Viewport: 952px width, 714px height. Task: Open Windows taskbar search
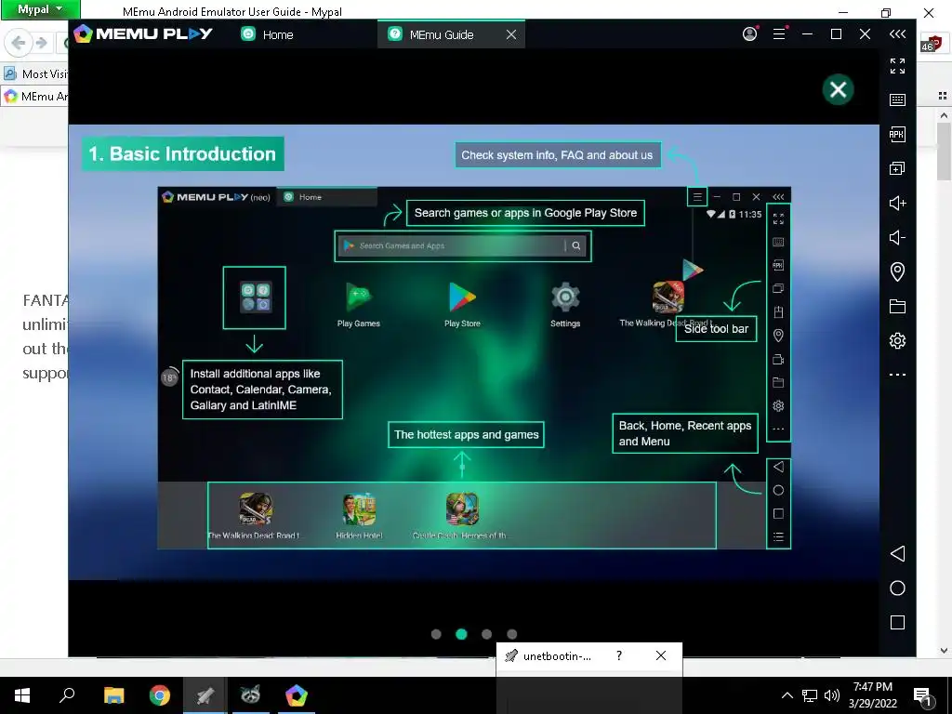[x=67, y=695]
